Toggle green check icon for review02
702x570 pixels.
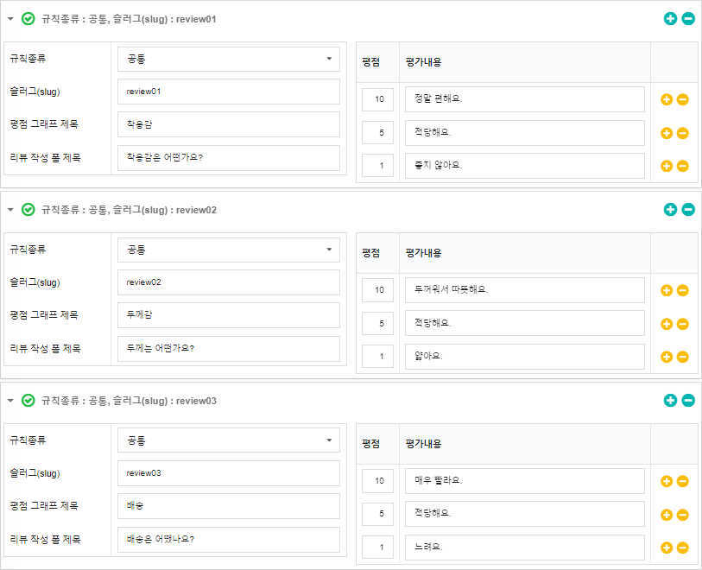pyautogui.click(x=28, y=209)
